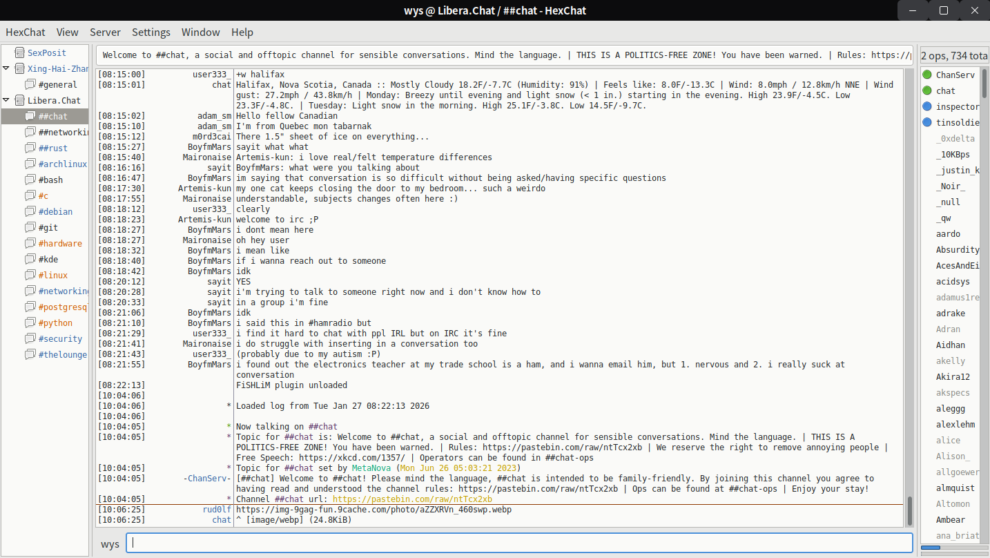
Task: Open the HexChat menu
Action: coord(26,32)
